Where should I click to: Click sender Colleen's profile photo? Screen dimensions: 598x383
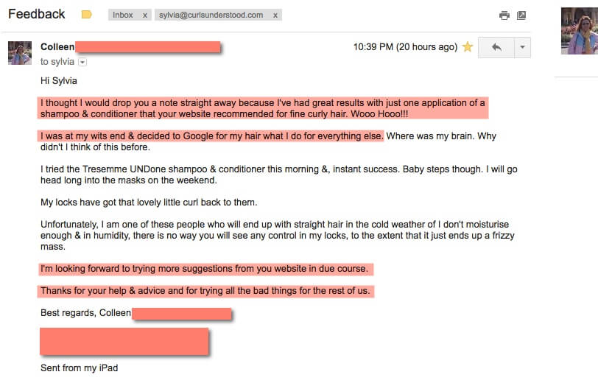coord(20,53)
